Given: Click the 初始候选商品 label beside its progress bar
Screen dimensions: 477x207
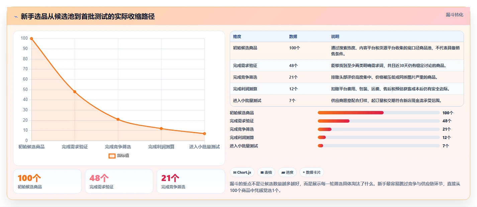Looking at the screenshot, I should tap(242, 113).
